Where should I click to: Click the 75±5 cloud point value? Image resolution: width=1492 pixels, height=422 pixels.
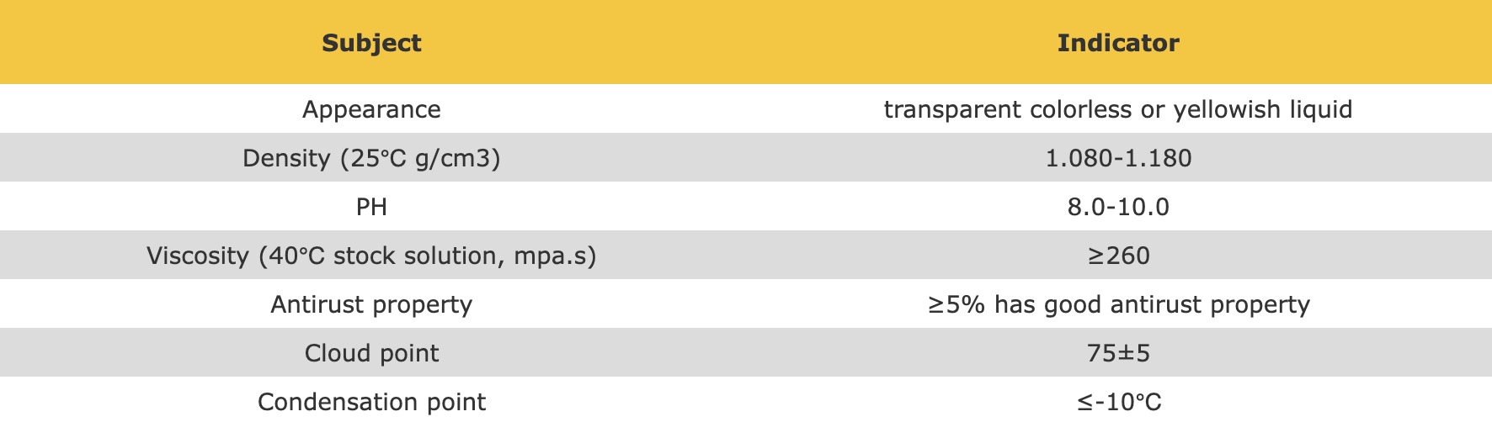coord(1118,353)
